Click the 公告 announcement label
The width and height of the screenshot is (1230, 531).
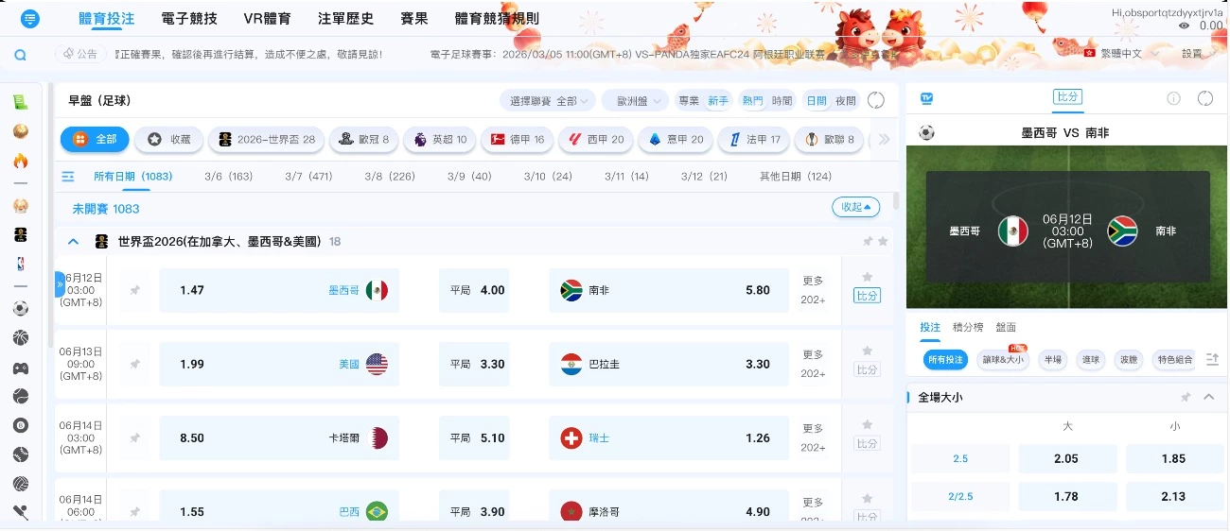click(79, 55)
